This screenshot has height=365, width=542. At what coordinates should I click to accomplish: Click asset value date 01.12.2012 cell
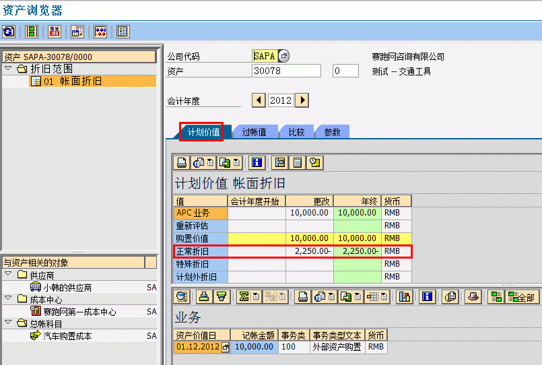point(198,347)
